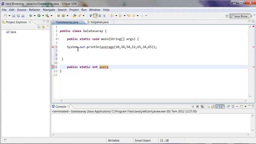Close the Project Explorer view
The width and height of the screenshot is (256, 144).
pos(30,22)
